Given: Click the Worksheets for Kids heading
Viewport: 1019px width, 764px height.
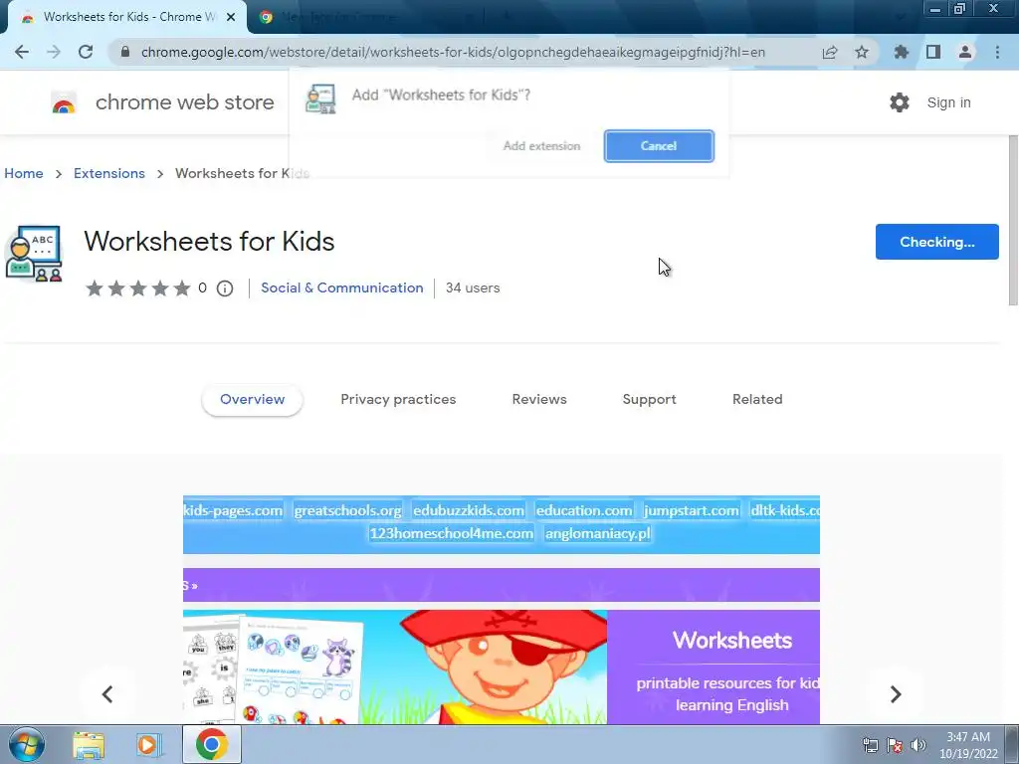Looking at the screenshot, I should pyautogui.click(x=209, y=241).
